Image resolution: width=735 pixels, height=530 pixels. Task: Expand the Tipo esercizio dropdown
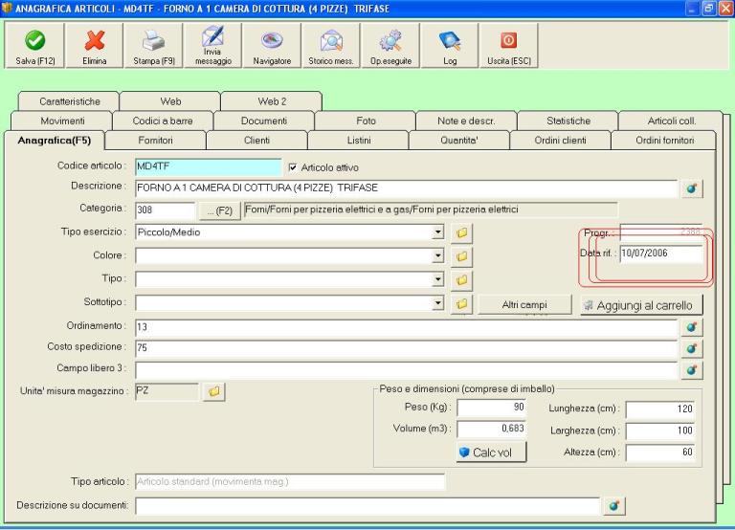(x=438, y=232)
